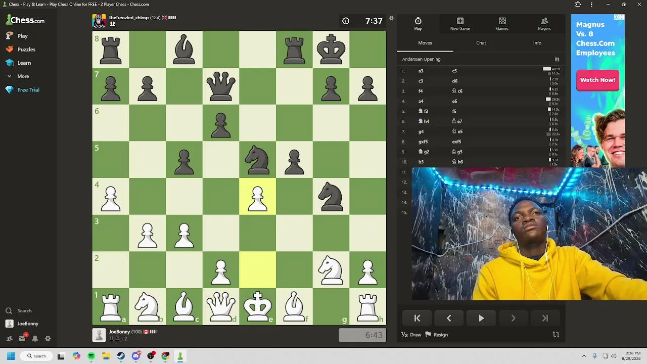
Task: Select black's move exf5 in move 8
Action: tap(456, 142)
